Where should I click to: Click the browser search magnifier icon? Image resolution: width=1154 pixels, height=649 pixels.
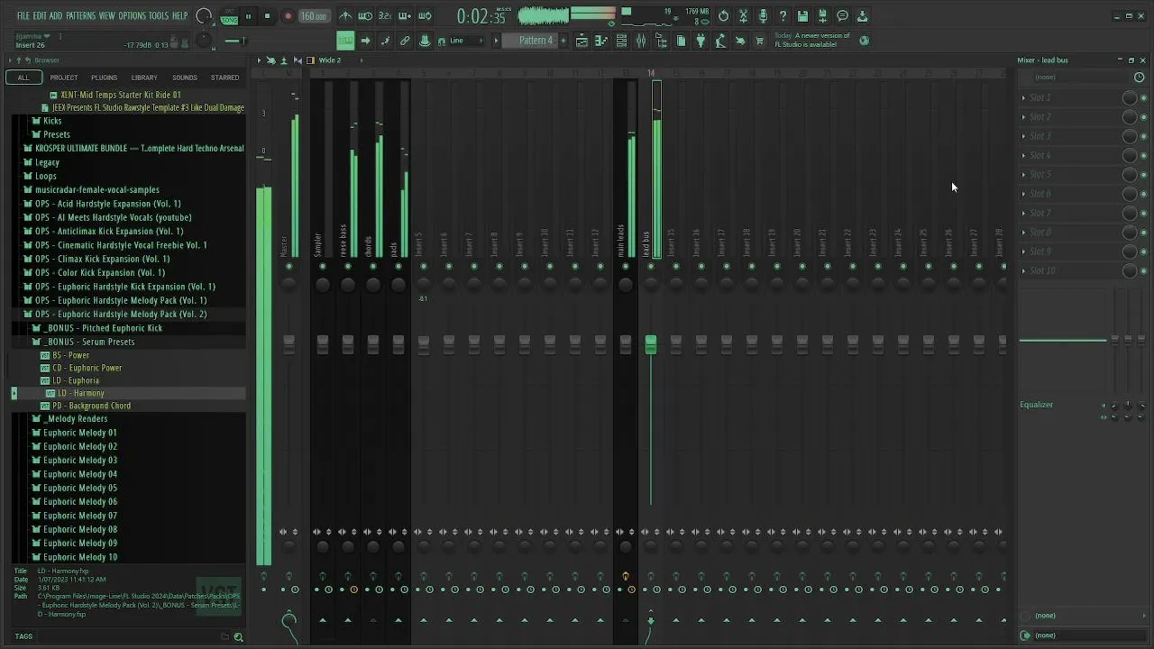click(238, 636)
